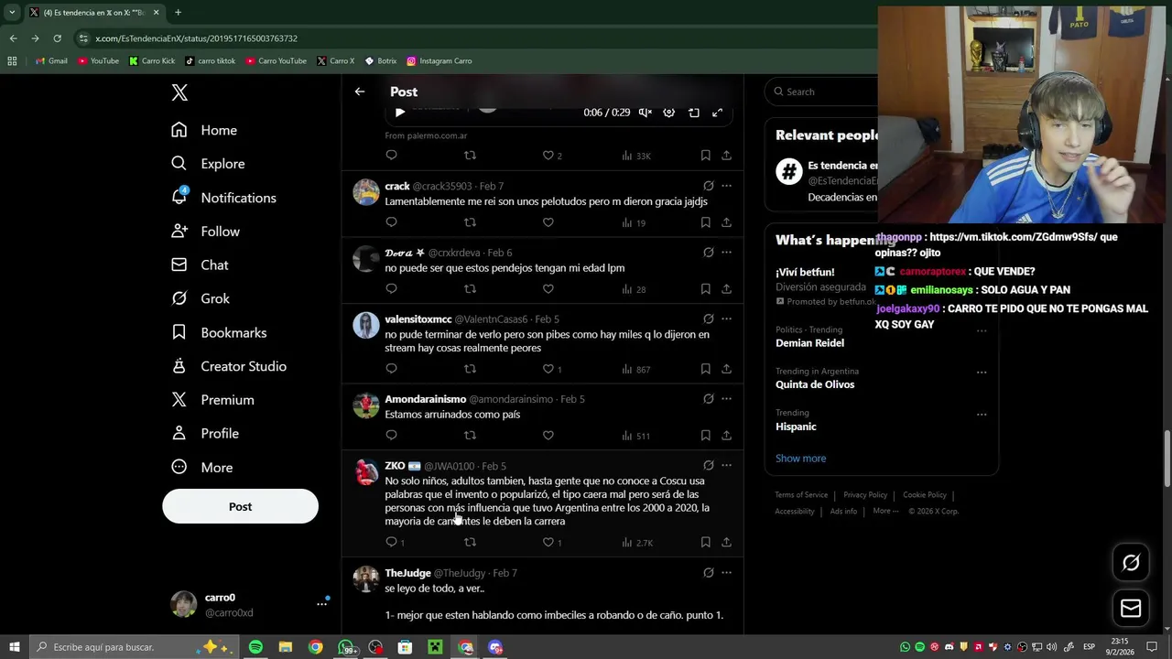Click the Post button

coord(240,506)
